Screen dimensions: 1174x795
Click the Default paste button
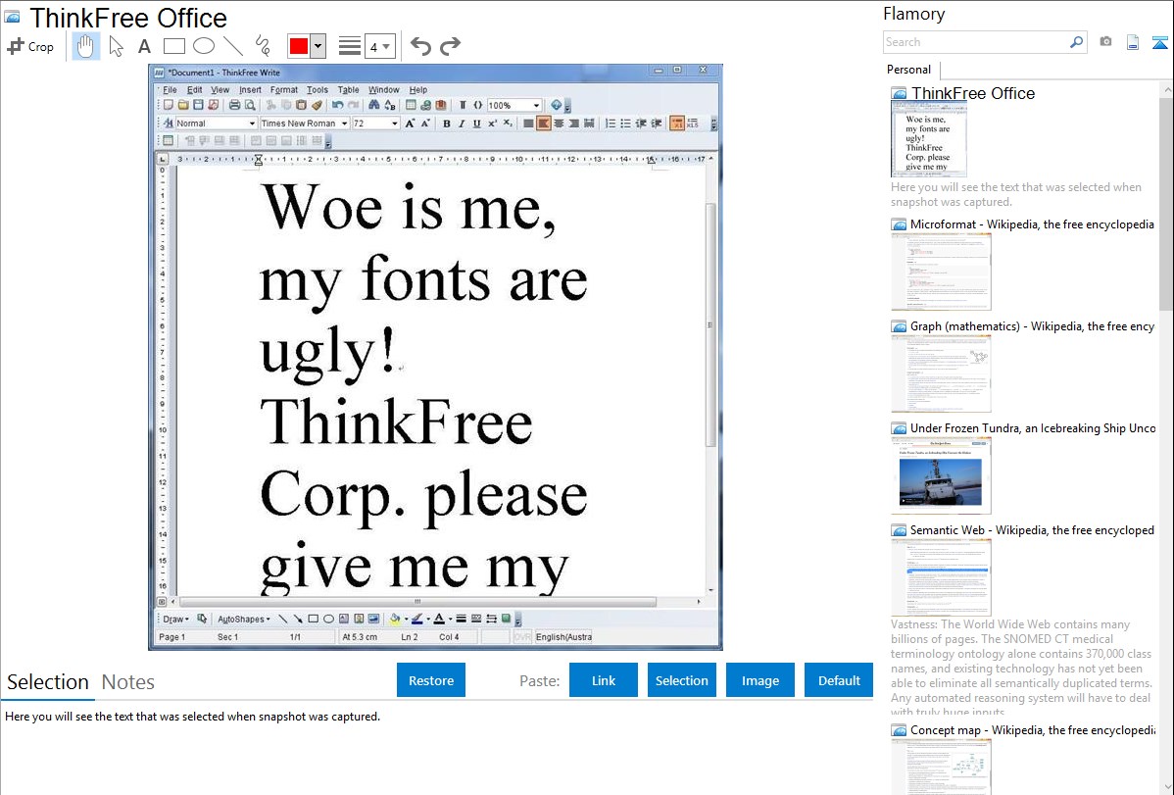[839, 680]
